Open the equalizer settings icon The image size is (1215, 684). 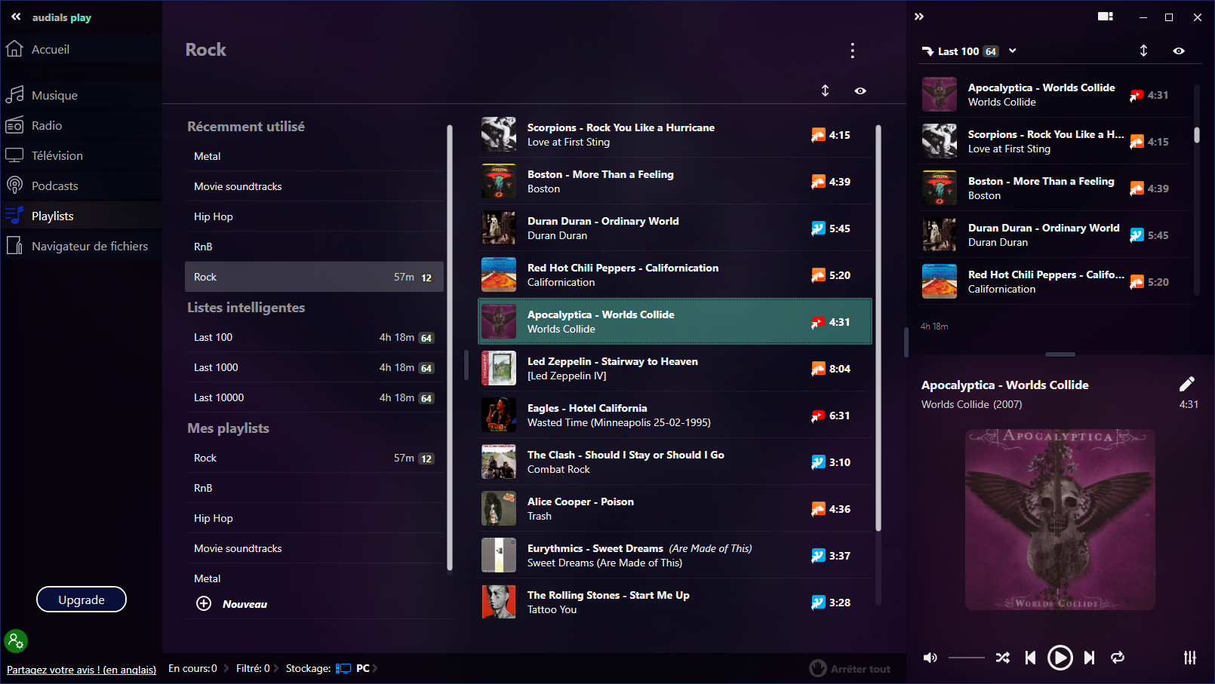coord(1189,658)
